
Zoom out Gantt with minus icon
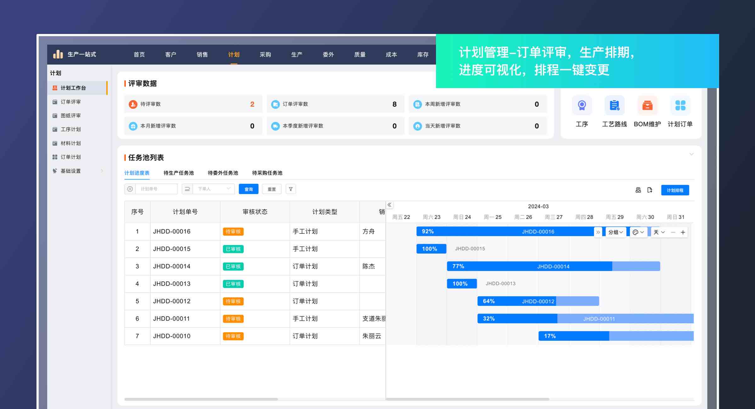coord(673,232)
